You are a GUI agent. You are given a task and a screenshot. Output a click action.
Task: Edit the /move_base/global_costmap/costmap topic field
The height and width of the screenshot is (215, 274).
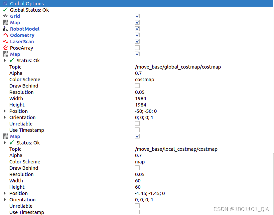click(178, 67)
